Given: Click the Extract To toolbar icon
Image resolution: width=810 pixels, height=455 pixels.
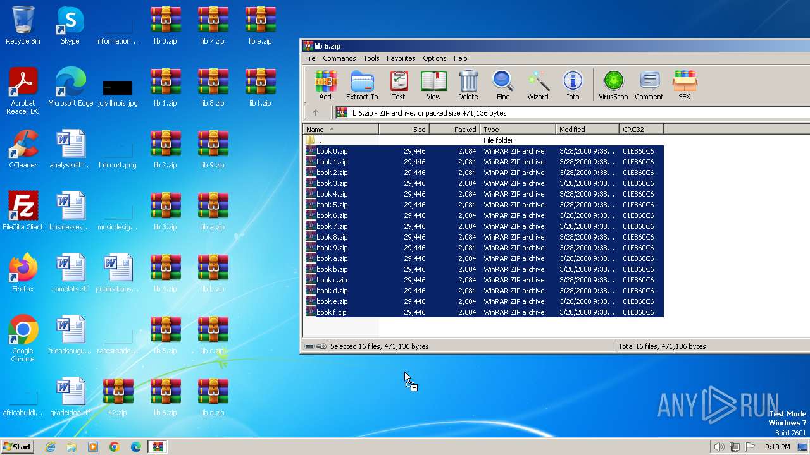Looking at the screenshot, I should click(362, 85).
